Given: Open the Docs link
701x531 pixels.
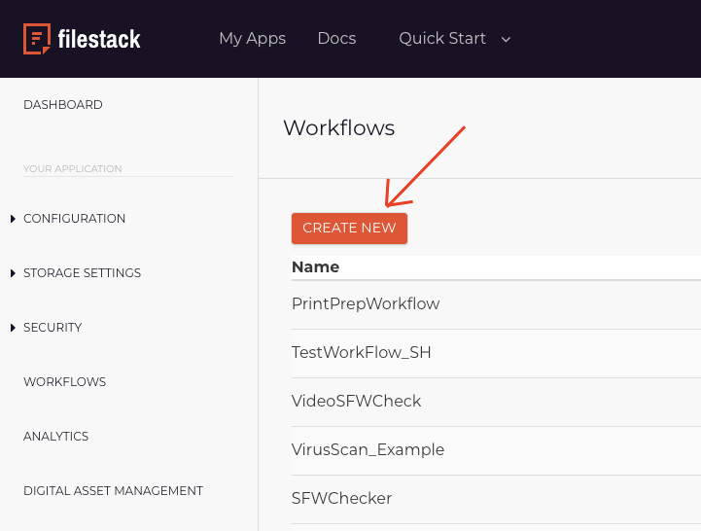Looking at the screenshot, I should pyautogui.click(x=336, y=39).
